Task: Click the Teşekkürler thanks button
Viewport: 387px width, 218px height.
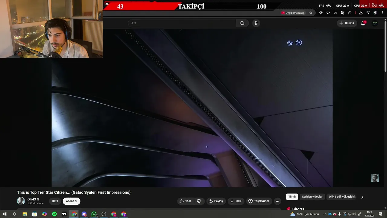Action: (259, 201)
